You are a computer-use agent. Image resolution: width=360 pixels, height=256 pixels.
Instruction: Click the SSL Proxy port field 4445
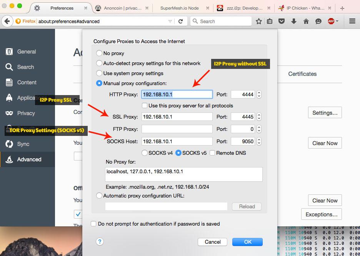(x=243, y=117)
